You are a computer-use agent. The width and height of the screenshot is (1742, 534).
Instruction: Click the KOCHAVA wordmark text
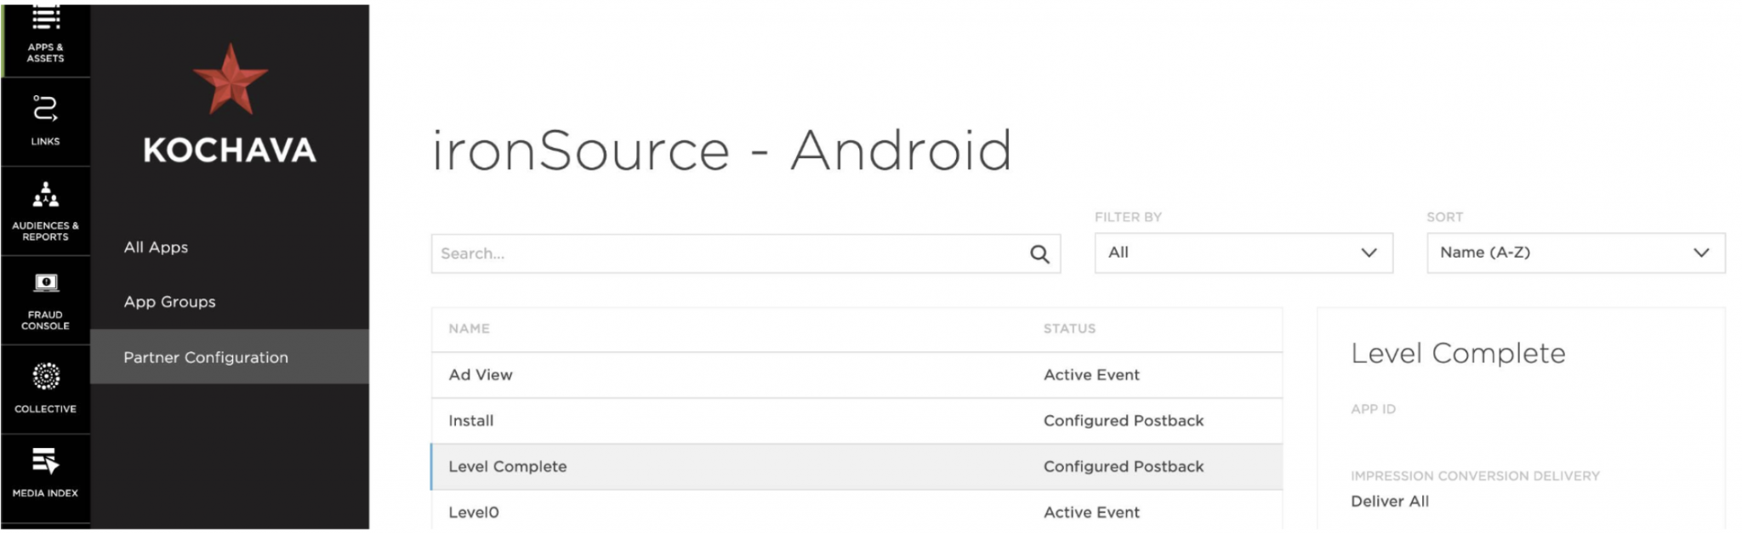tap(230, 151)
